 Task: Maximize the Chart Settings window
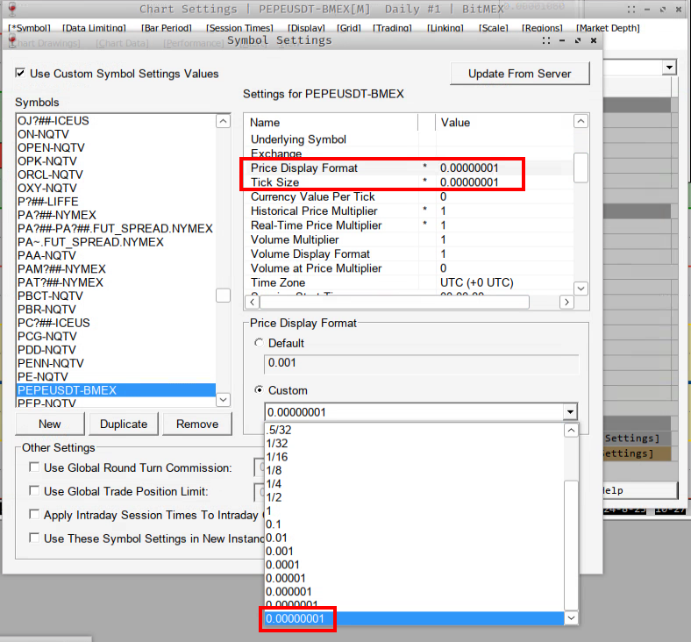[663, 10]
